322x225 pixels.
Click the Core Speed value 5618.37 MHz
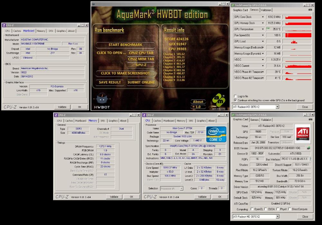coord(170,167)
